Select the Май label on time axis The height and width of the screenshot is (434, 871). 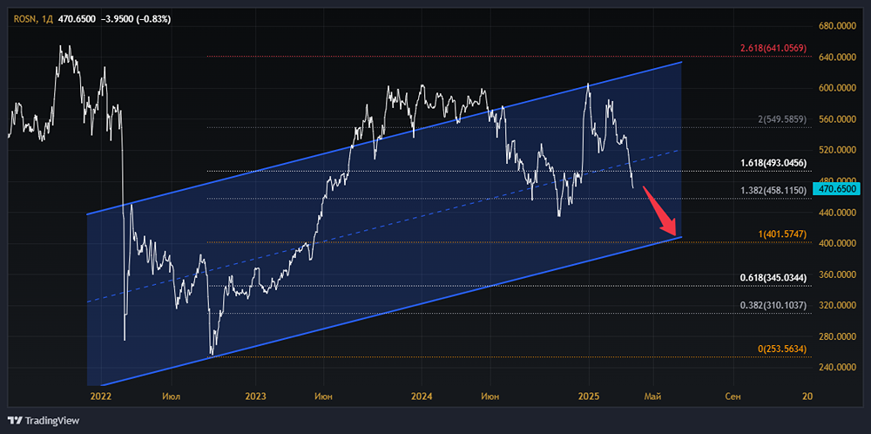[x=652, y=397]
